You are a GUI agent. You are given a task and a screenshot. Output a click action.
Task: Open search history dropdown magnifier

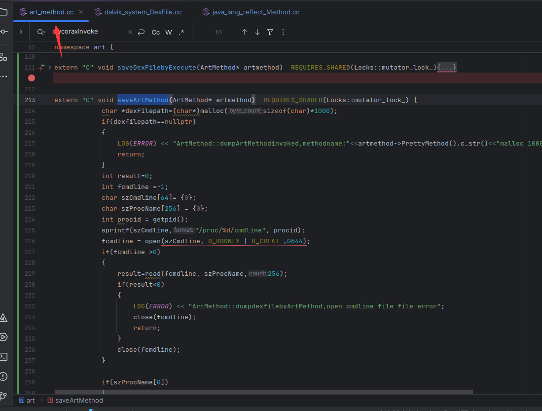click(40, 32)
